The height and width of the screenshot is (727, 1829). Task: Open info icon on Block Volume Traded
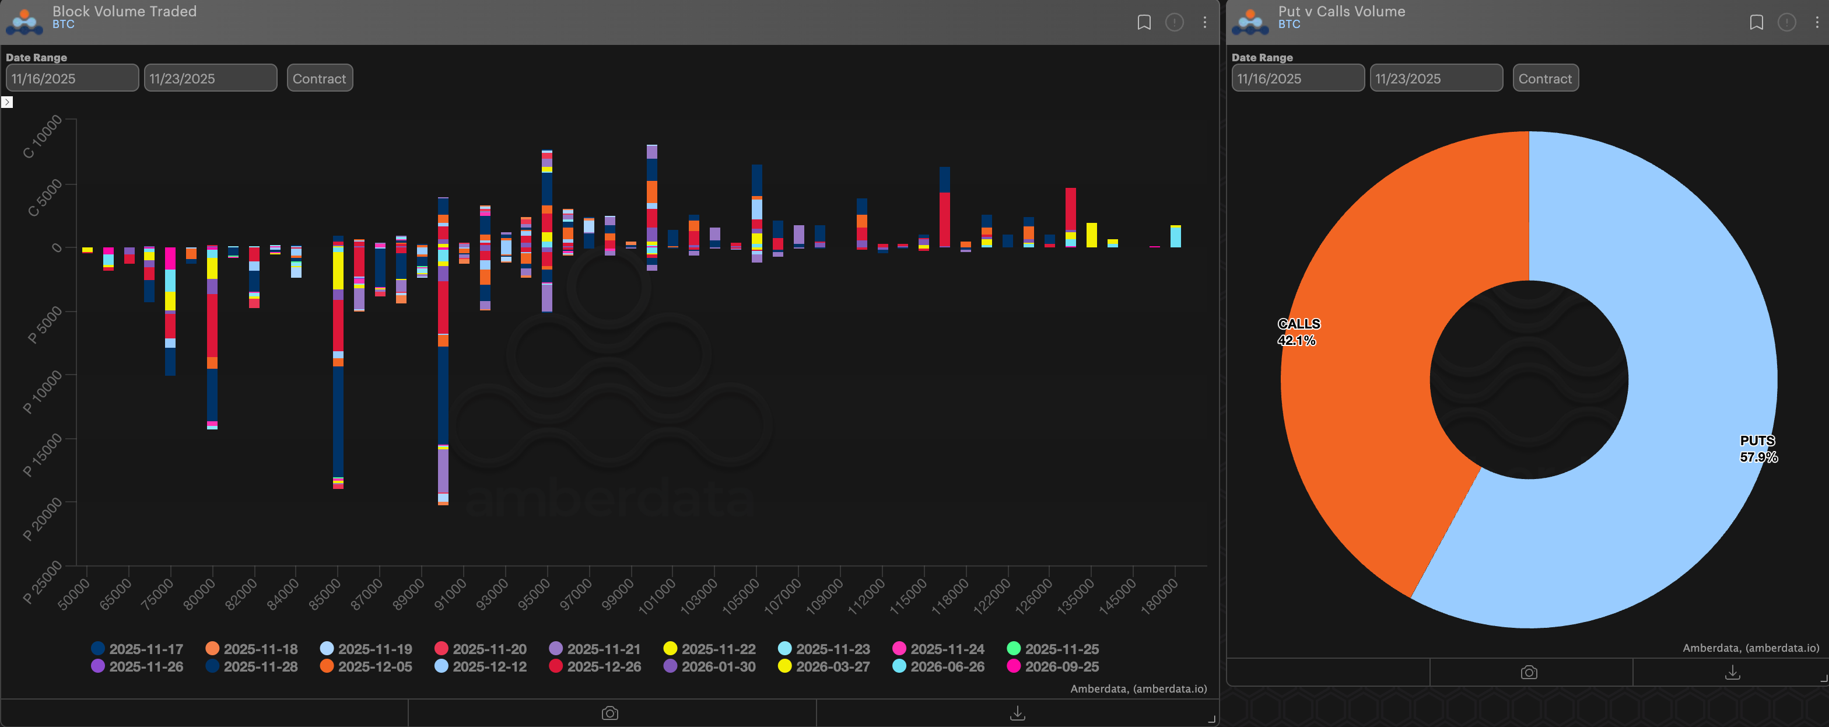point(1175,23)
